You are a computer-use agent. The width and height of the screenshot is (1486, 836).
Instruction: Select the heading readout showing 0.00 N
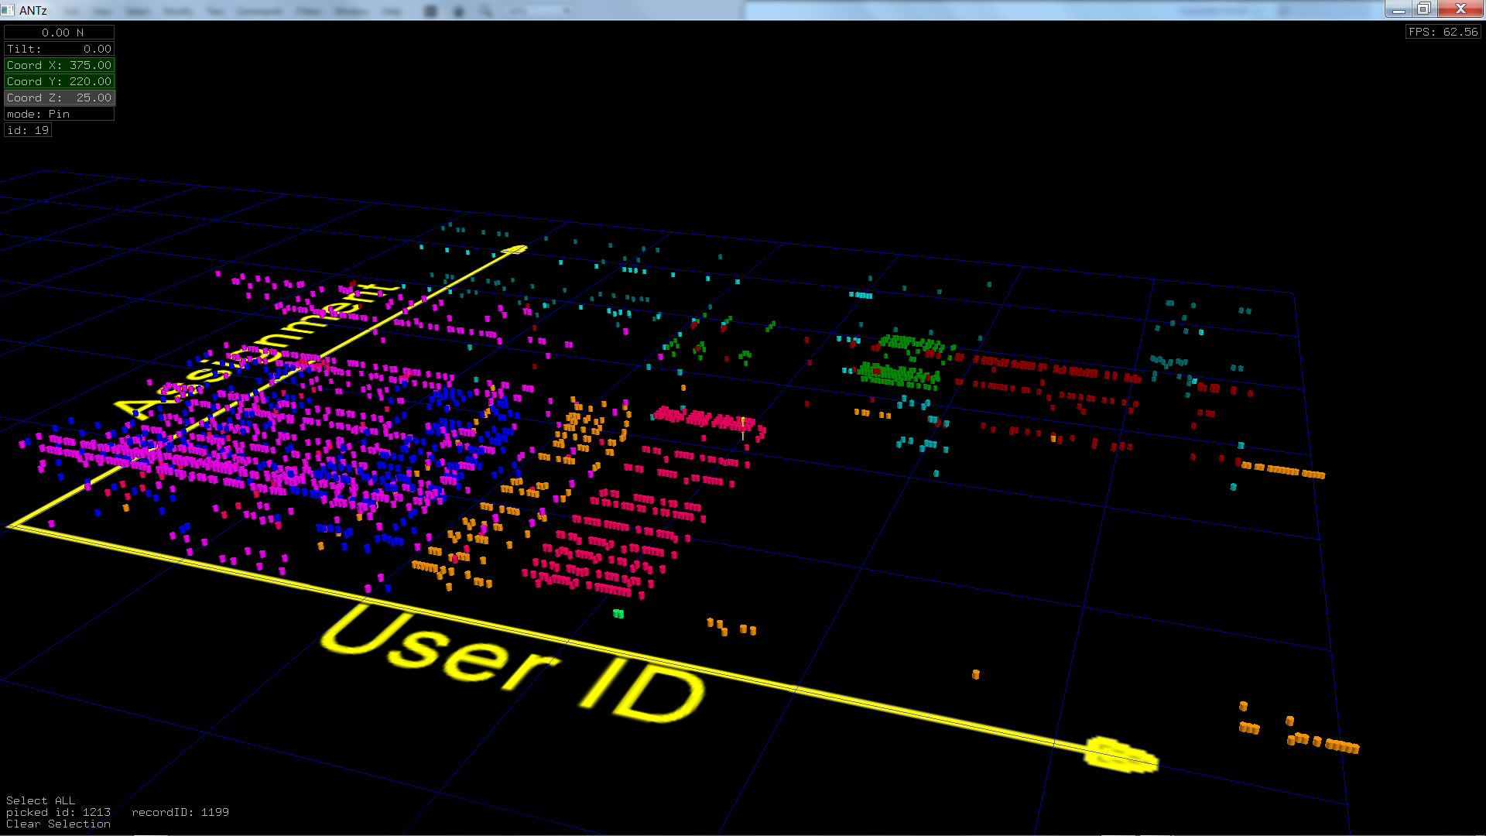pyautogui.click(x=60, y=33)
